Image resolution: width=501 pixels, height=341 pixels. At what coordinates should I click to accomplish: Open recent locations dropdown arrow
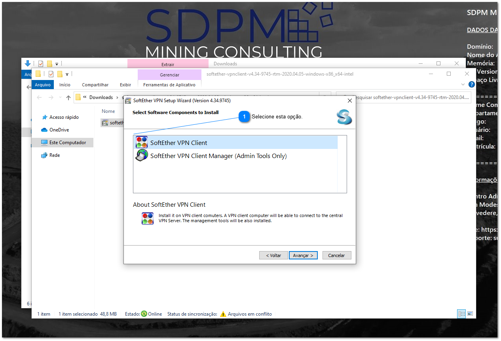tap(59, 97)
